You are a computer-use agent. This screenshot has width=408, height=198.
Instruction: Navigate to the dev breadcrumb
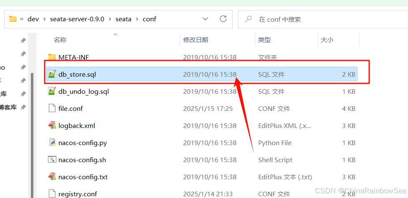33,19
